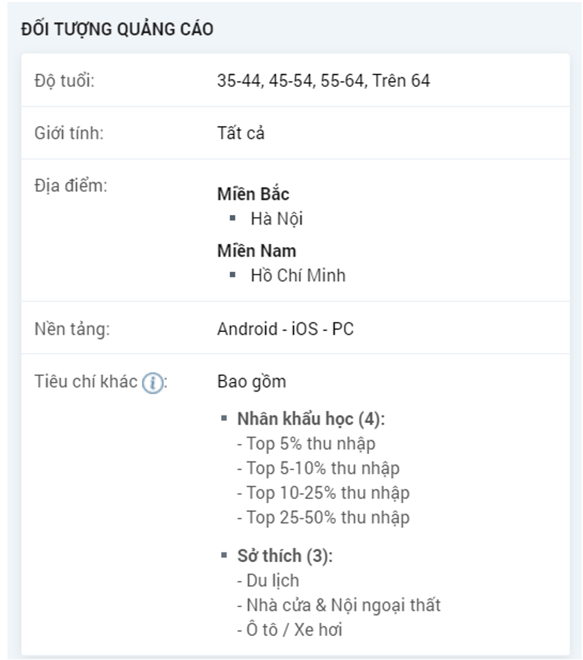The image size is (583, 660).
Task: Click the Nhân khẩu học (4) group heading
Action: coord(311,419)
